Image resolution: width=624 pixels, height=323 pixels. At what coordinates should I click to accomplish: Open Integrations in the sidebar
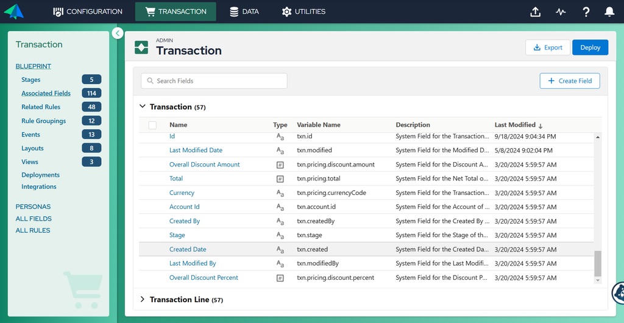point(39,186)
